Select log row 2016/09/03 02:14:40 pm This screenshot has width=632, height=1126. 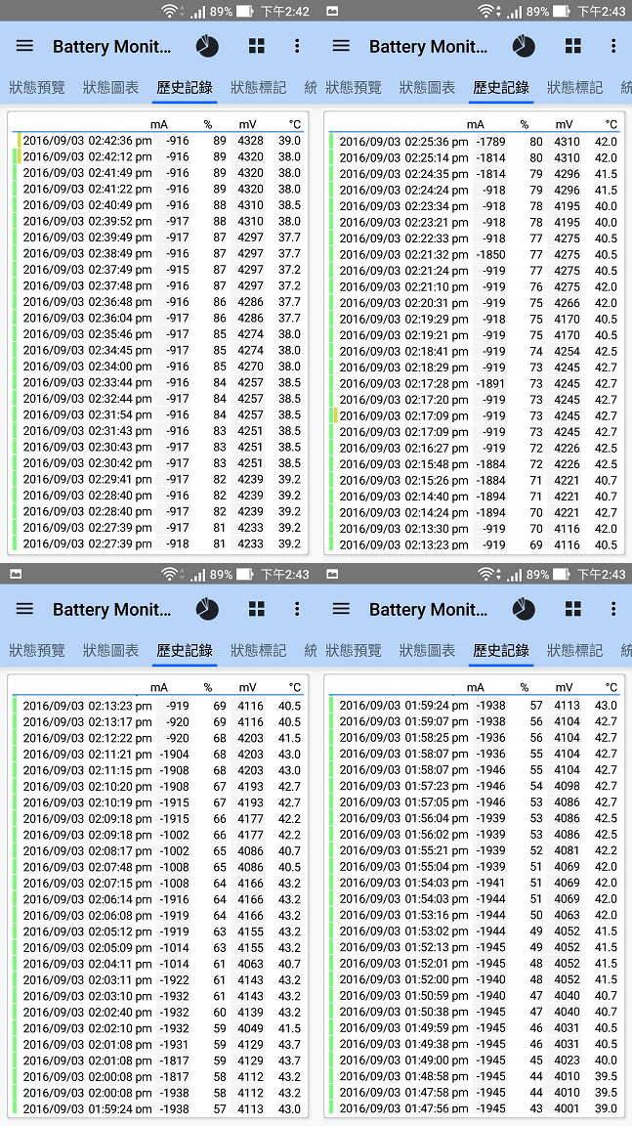point(475,497)
